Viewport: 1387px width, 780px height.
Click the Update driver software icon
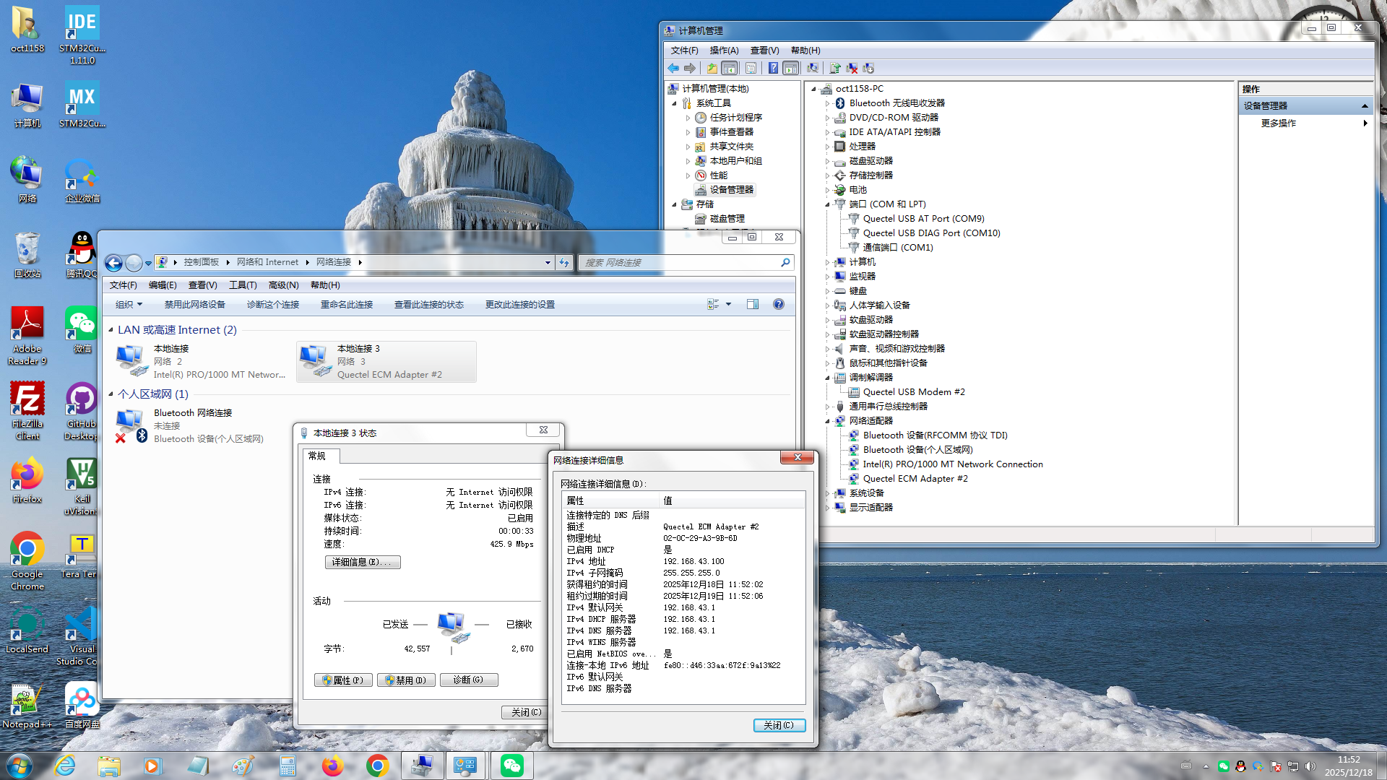click(x=835, y=68)
